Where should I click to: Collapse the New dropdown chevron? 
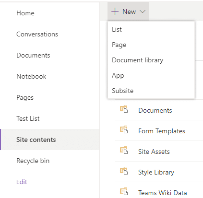click(143, 12)
